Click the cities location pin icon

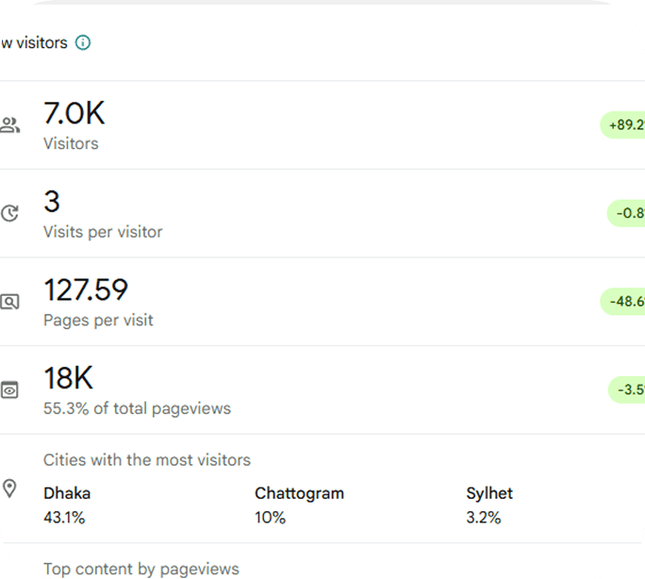point(9,488)
